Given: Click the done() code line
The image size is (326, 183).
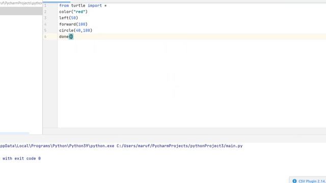Looking at the screenshot, I should pyautogui.click(x=66, y=37).
